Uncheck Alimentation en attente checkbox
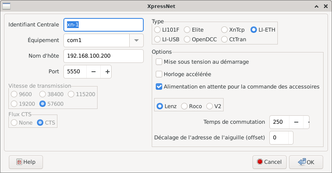Screen dimensions: 332x173 (x=159, y=86)
